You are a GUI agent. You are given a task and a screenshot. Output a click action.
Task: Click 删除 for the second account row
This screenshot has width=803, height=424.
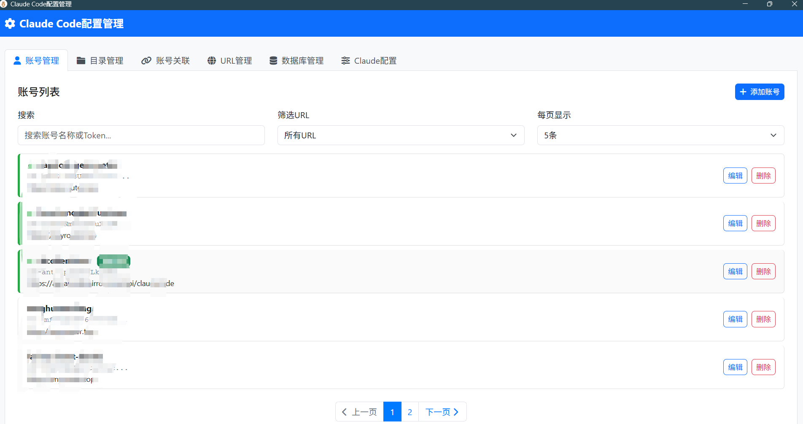click(763, 223)
